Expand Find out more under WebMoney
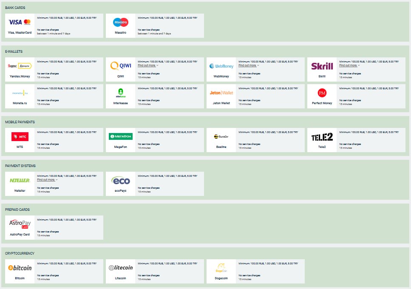411x289 pixels. (x=249, y=65)
